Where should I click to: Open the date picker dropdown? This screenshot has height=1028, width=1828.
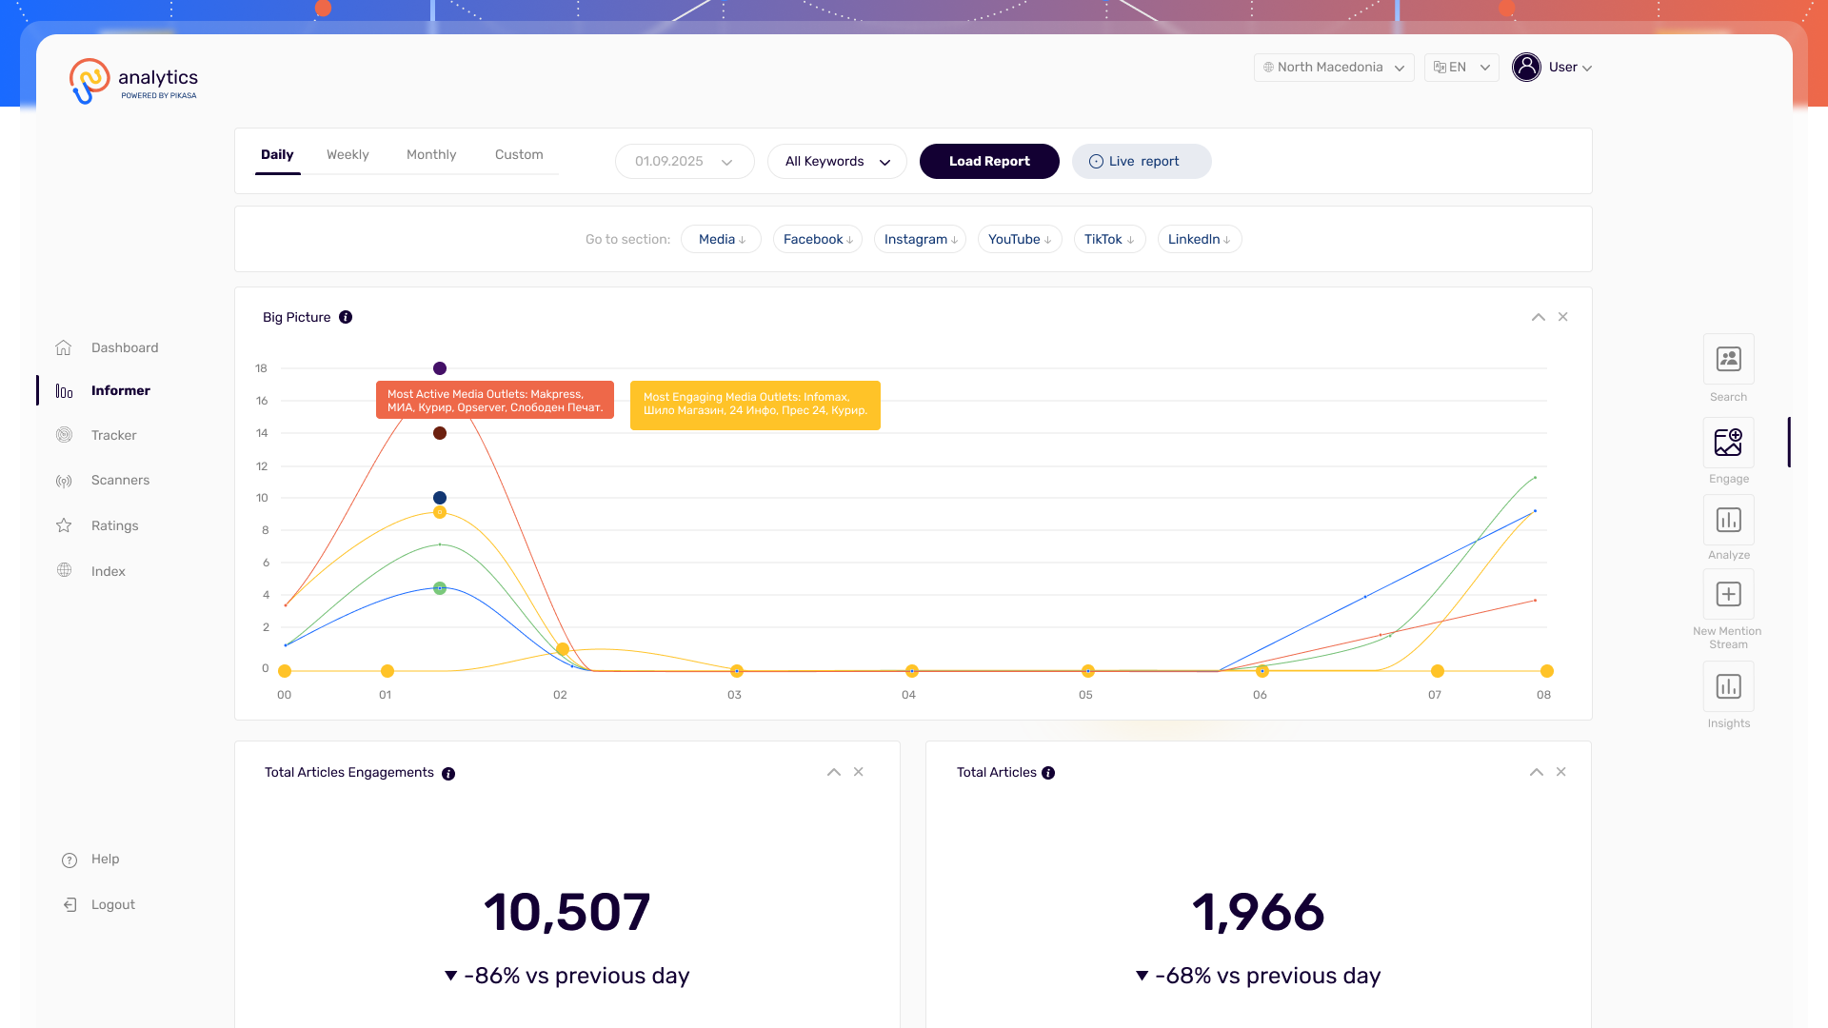pos(684,161)
